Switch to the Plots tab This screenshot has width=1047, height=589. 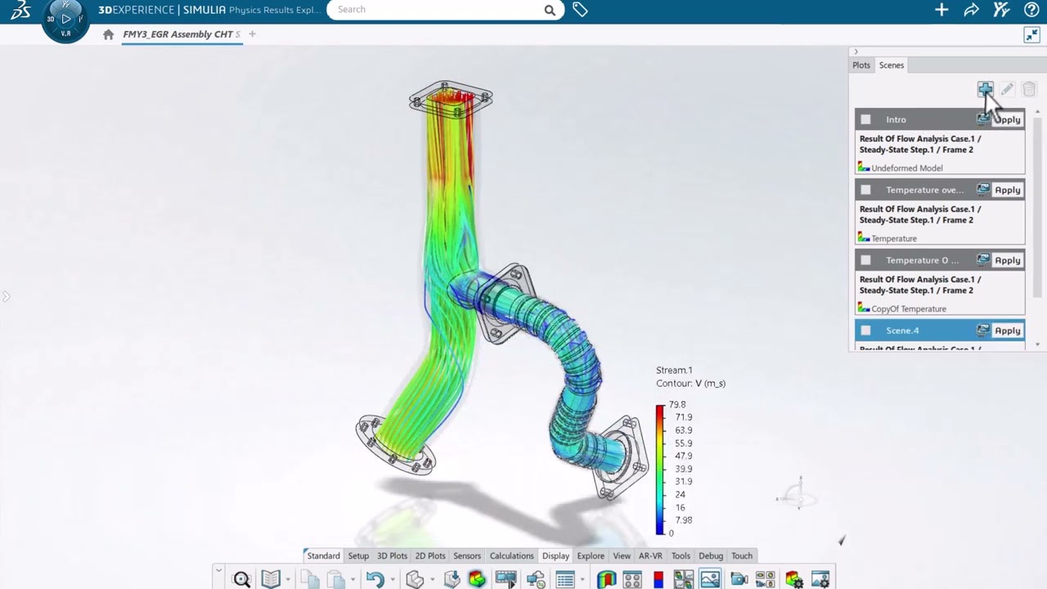(861, 65)
